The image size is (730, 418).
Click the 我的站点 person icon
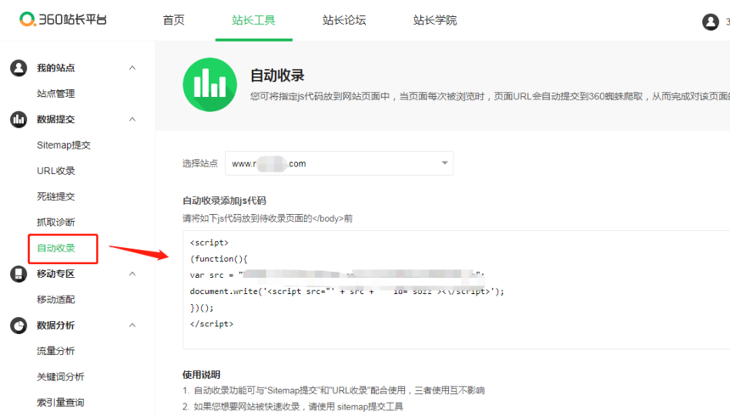click(x=19, y=68)
